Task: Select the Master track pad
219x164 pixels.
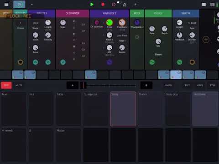Action: coord(68,145)
